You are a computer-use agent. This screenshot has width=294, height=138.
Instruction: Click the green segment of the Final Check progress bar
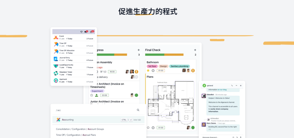155,55
